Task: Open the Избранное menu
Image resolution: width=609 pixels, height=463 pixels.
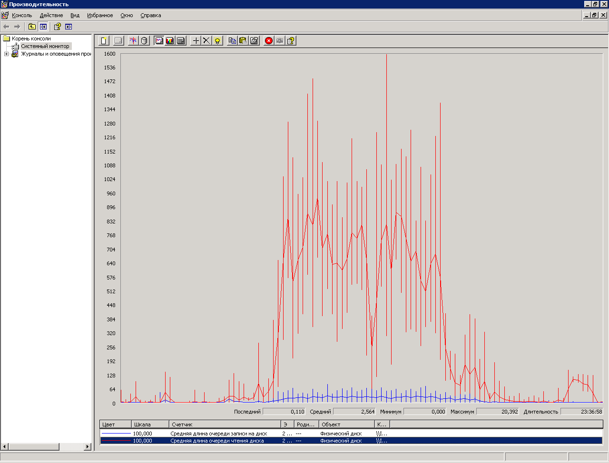Action: [100, 15]
